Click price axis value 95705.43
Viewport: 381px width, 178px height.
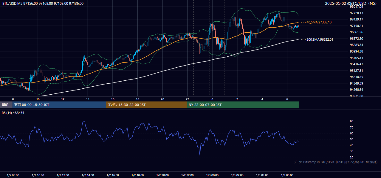coord(357,58)
